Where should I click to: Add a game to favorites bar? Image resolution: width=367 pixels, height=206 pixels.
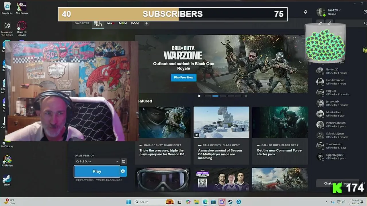[147, 23]
